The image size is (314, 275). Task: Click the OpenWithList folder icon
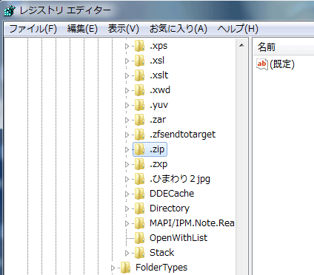click(x=139, y=238)
